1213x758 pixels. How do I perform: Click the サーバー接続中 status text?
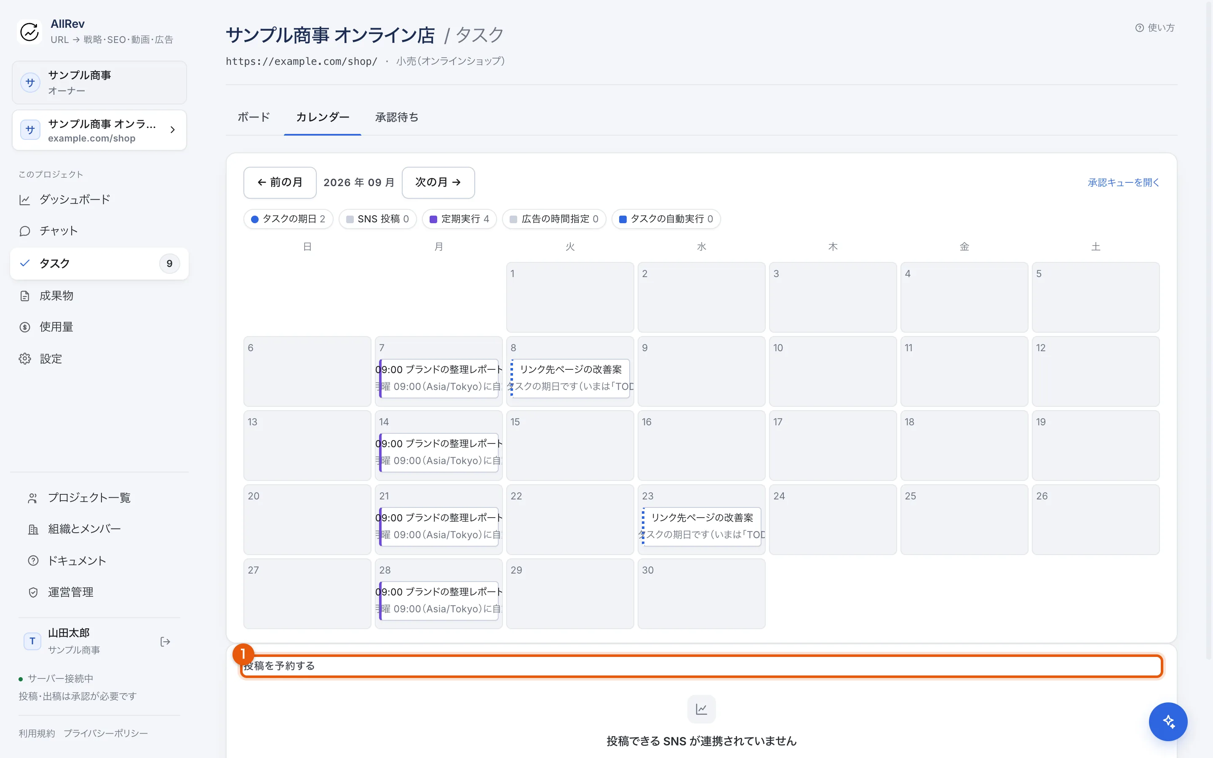click(60, 679)
